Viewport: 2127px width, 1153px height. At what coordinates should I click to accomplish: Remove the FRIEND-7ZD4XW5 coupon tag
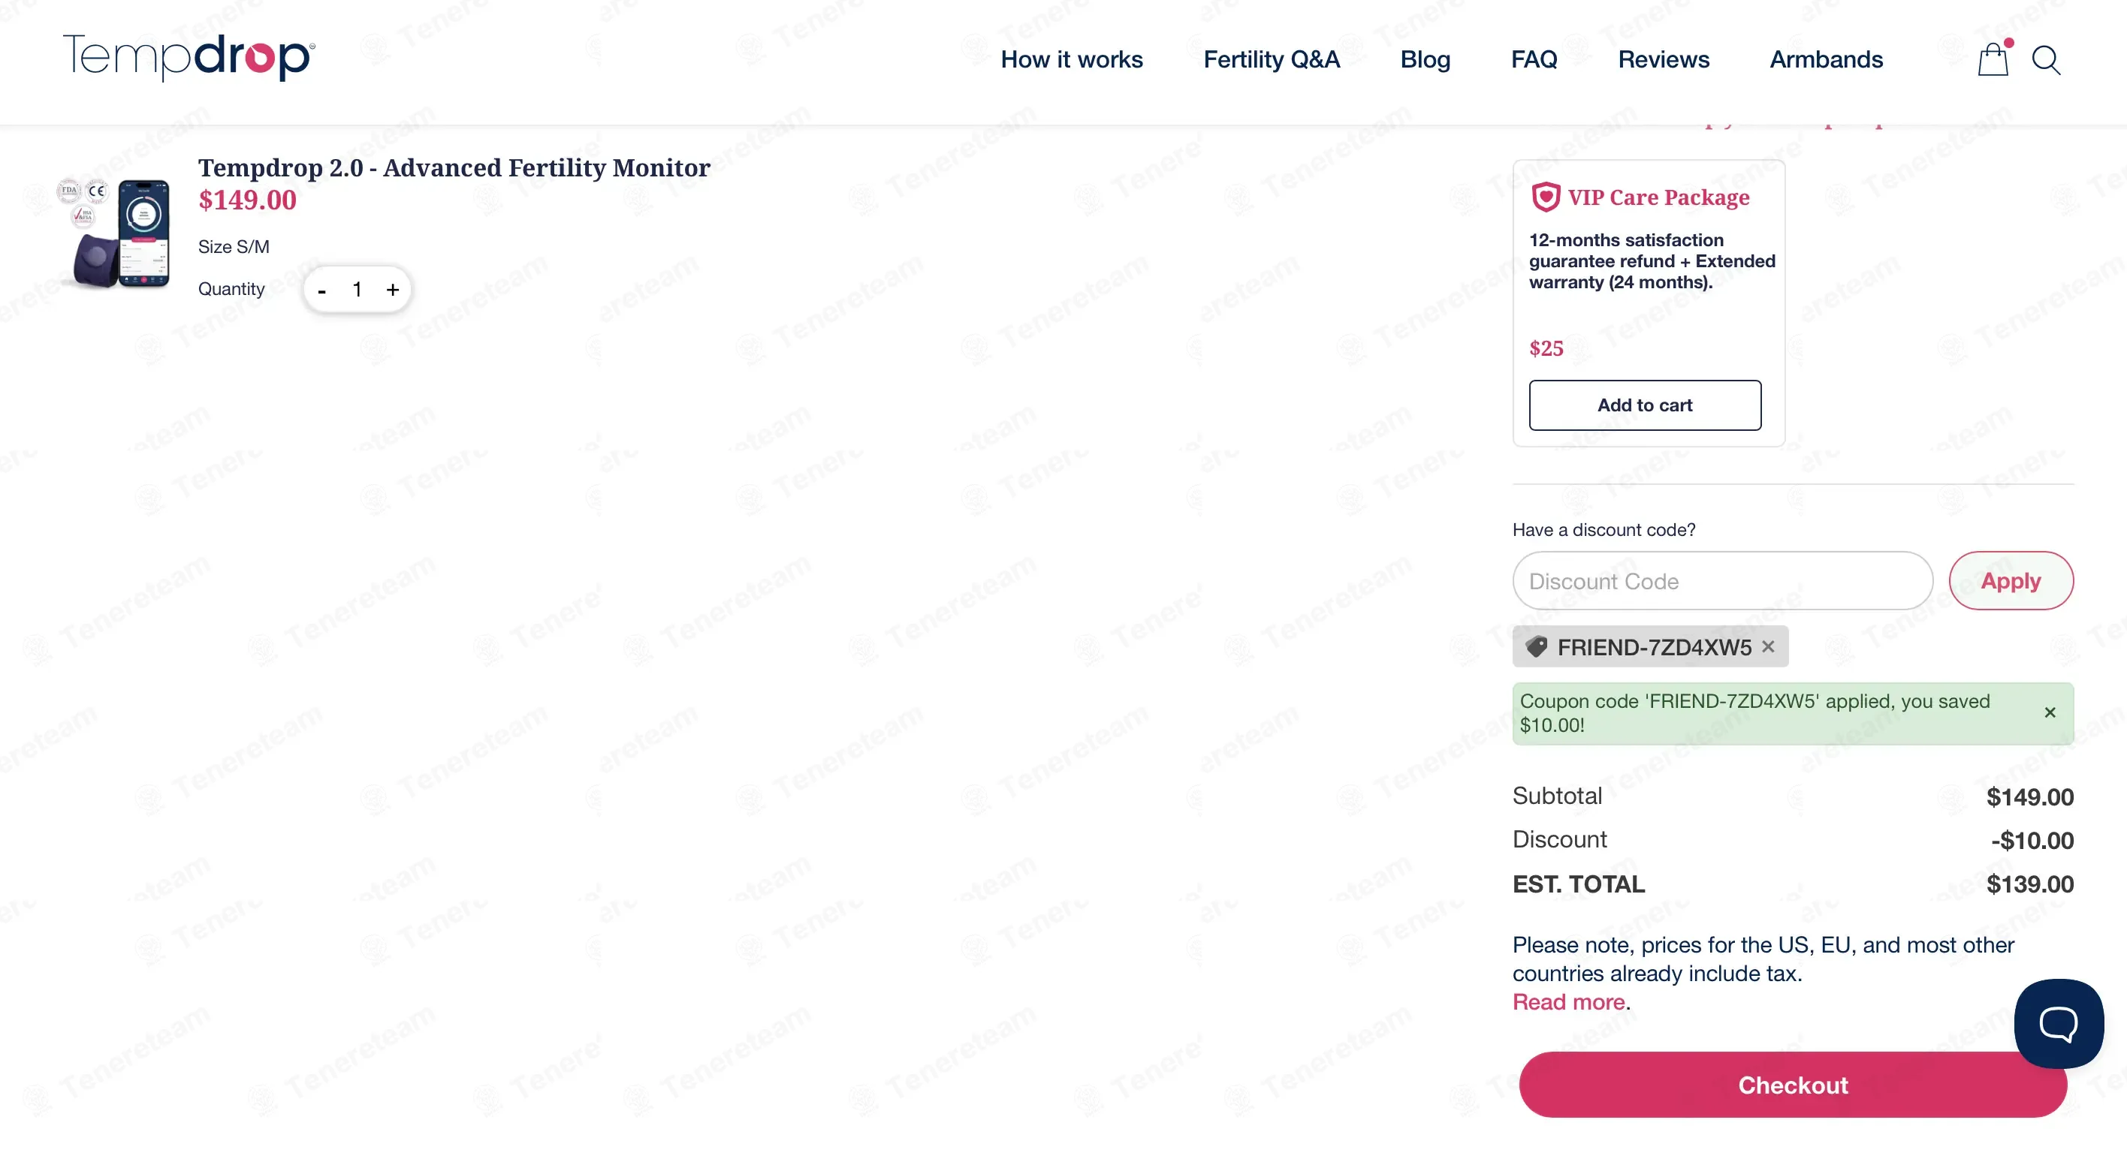pyautogui.click(x=1768, y=646)
